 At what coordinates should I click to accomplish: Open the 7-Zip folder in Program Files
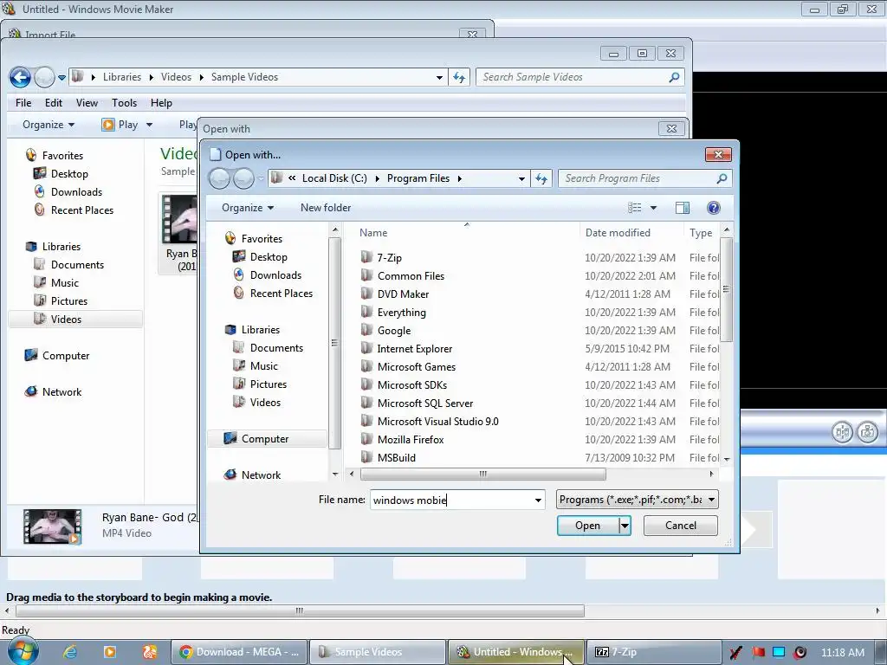(x=389, y=258)
